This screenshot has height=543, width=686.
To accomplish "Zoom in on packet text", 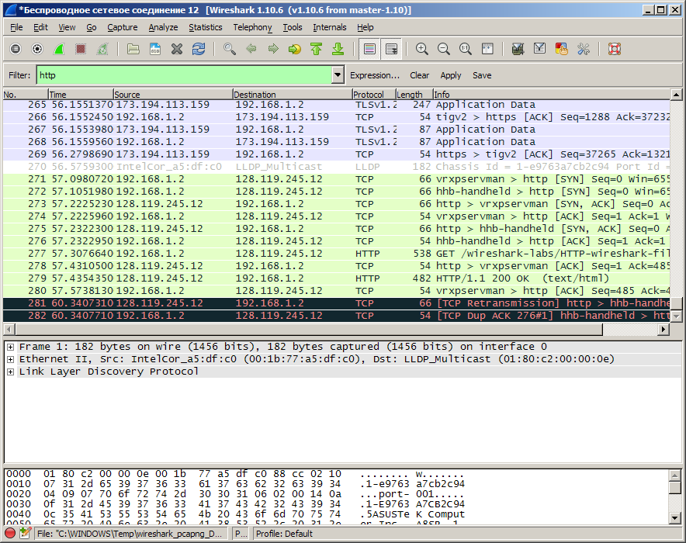I will pyautogui.click(x=421, y=49).
